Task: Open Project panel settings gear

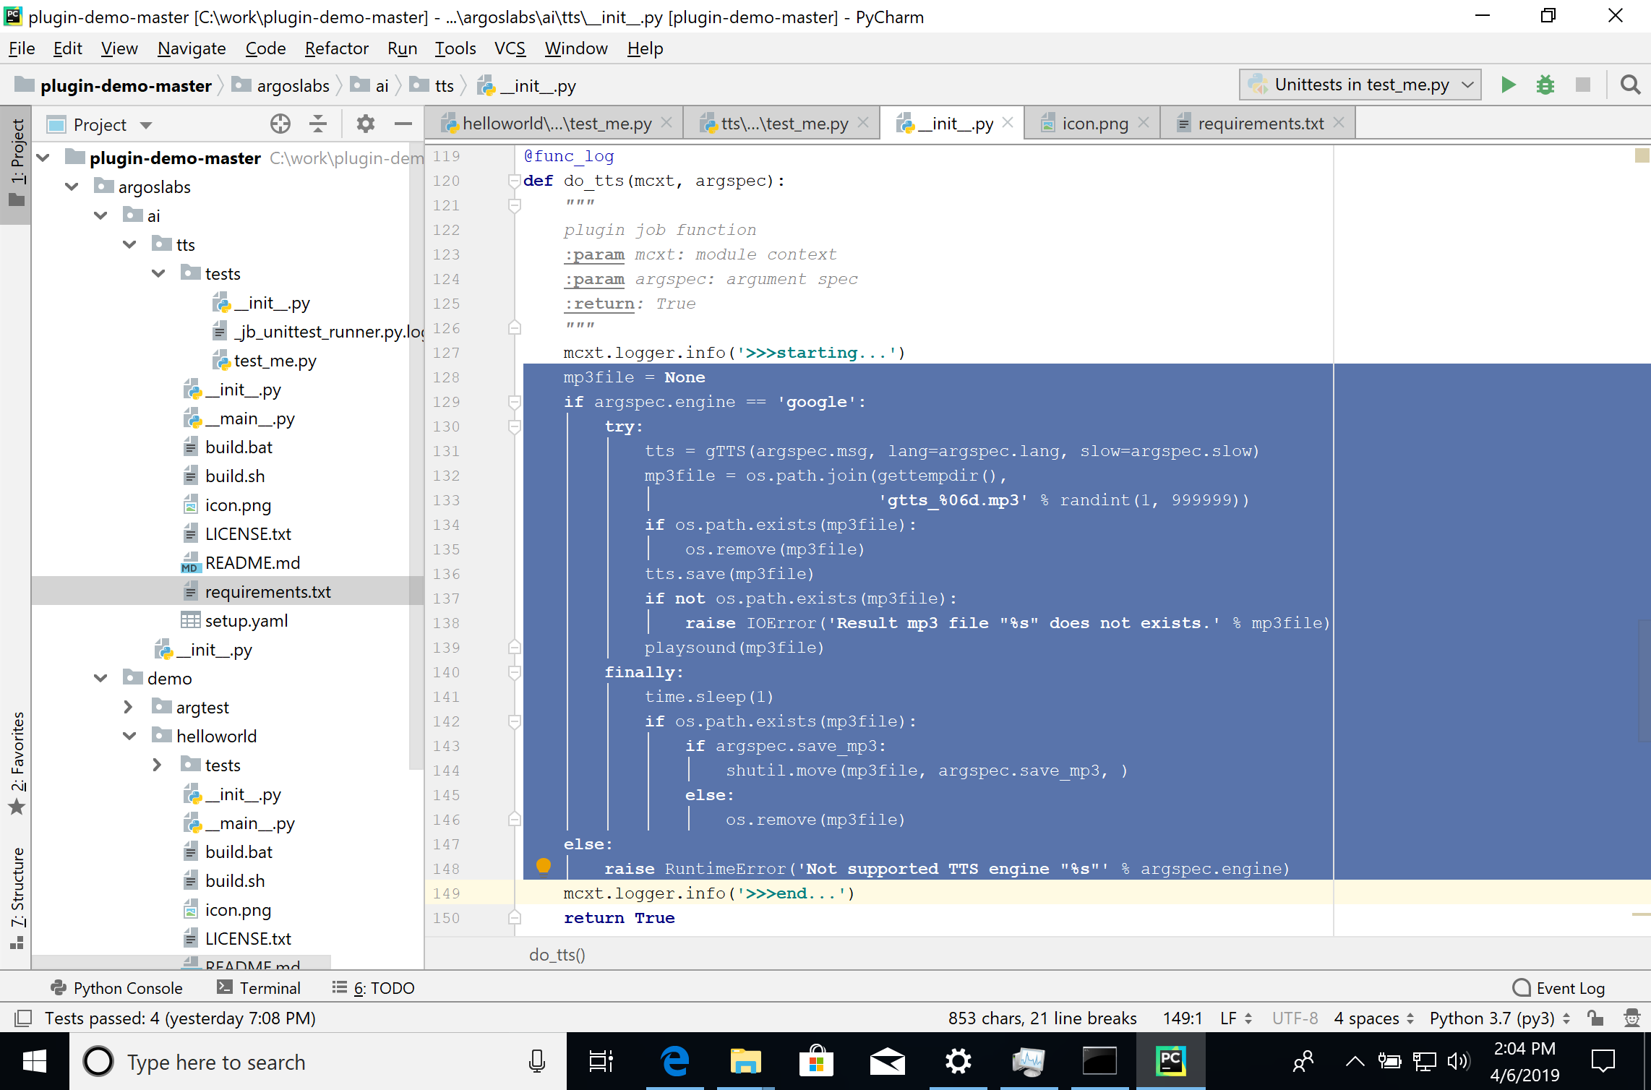Action: click(x=366, y=124)
